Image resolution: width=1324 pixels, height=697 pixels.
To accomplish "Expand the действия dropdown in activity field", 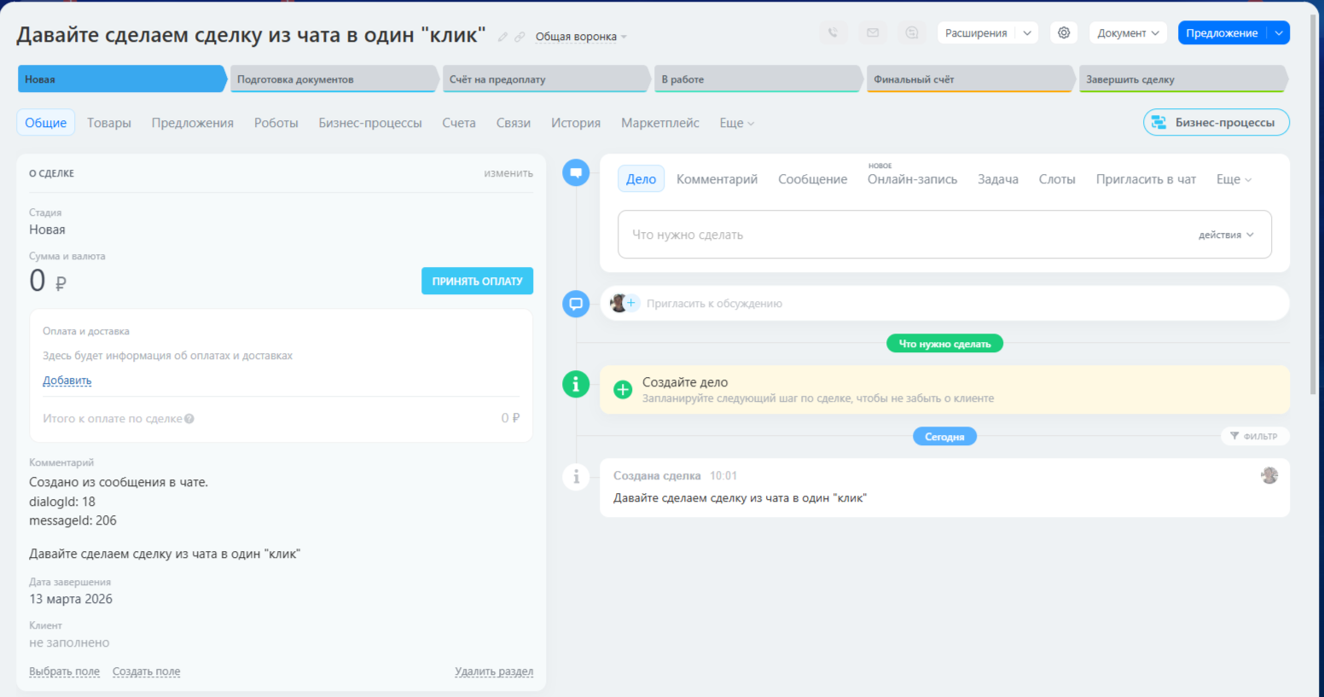I will tap(1226, 235).
